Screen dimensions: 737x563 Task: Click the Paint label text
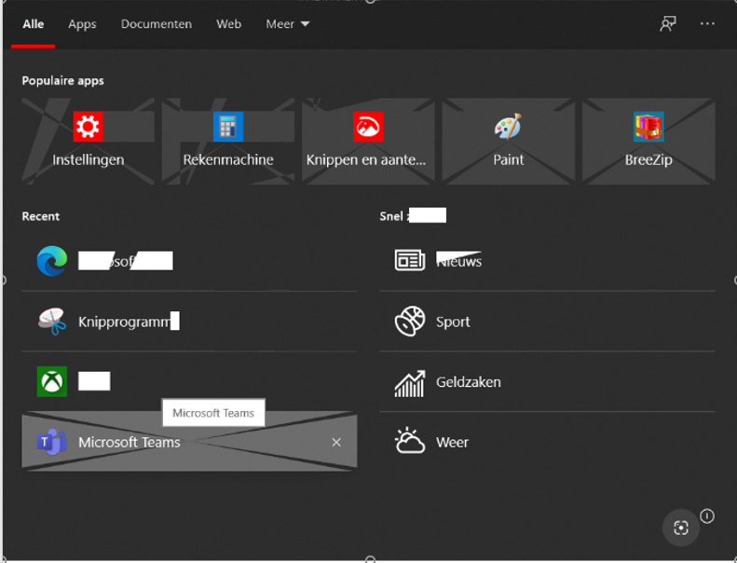coord(508,160)
